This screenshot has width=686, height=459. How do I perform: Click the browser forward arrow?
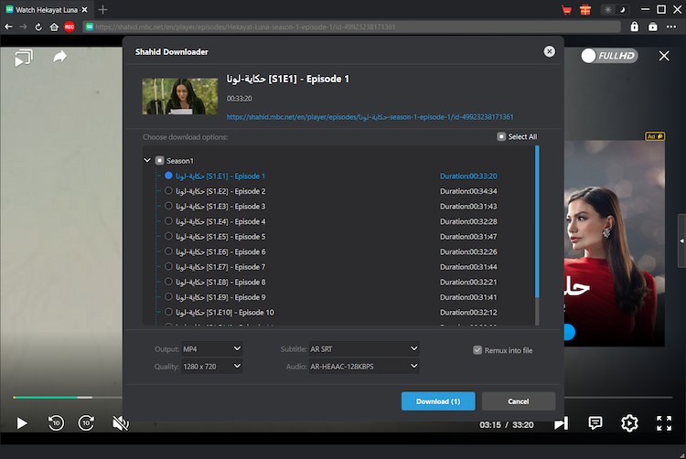[23, 27]
